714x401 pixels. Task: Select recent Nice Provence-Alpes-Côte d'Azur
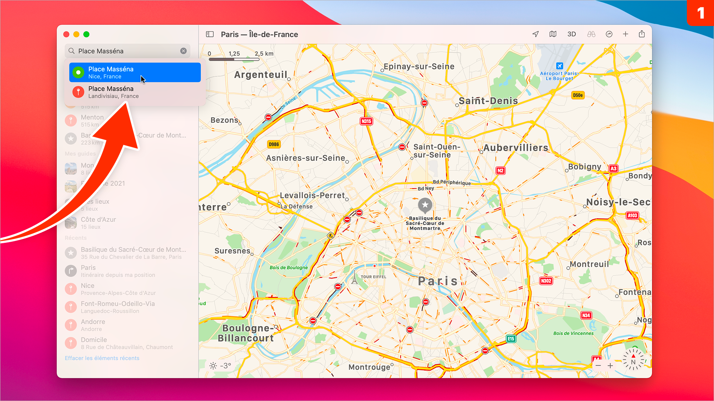tap(128, 289)
